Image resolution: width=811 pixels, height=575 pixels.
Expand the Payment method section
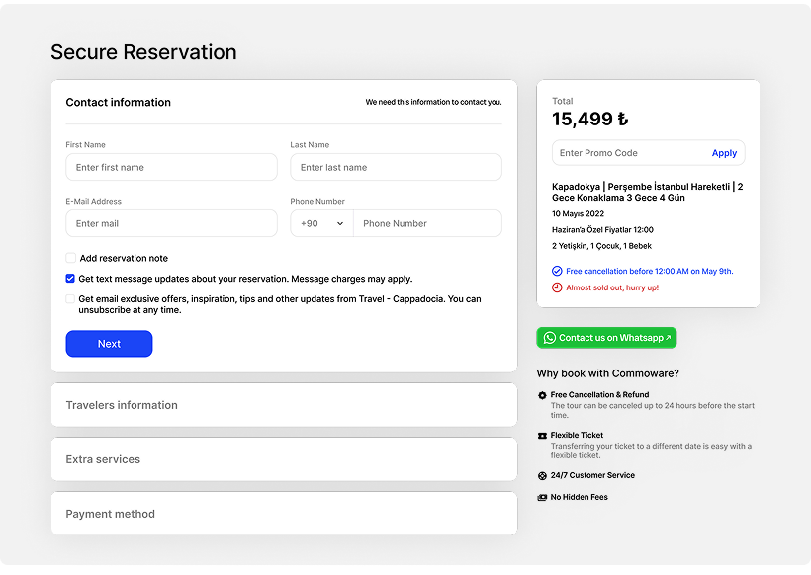(x=284, y=514)
